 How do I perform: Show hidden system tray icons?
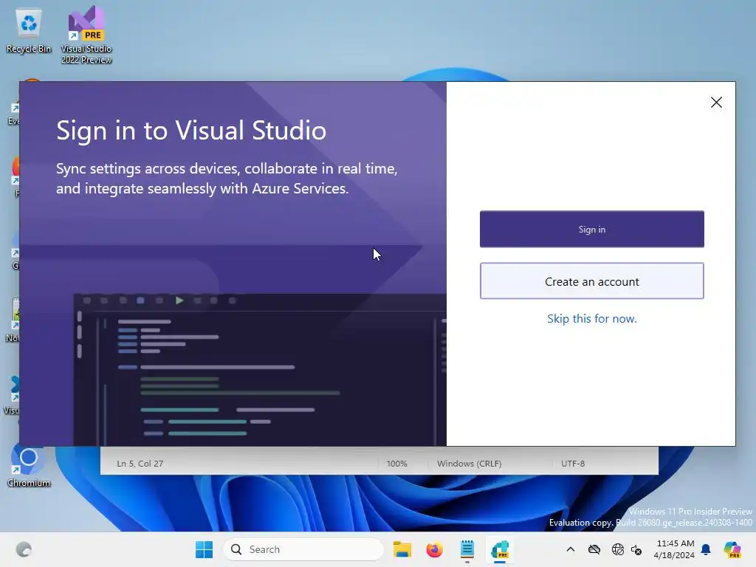(571, 549)
